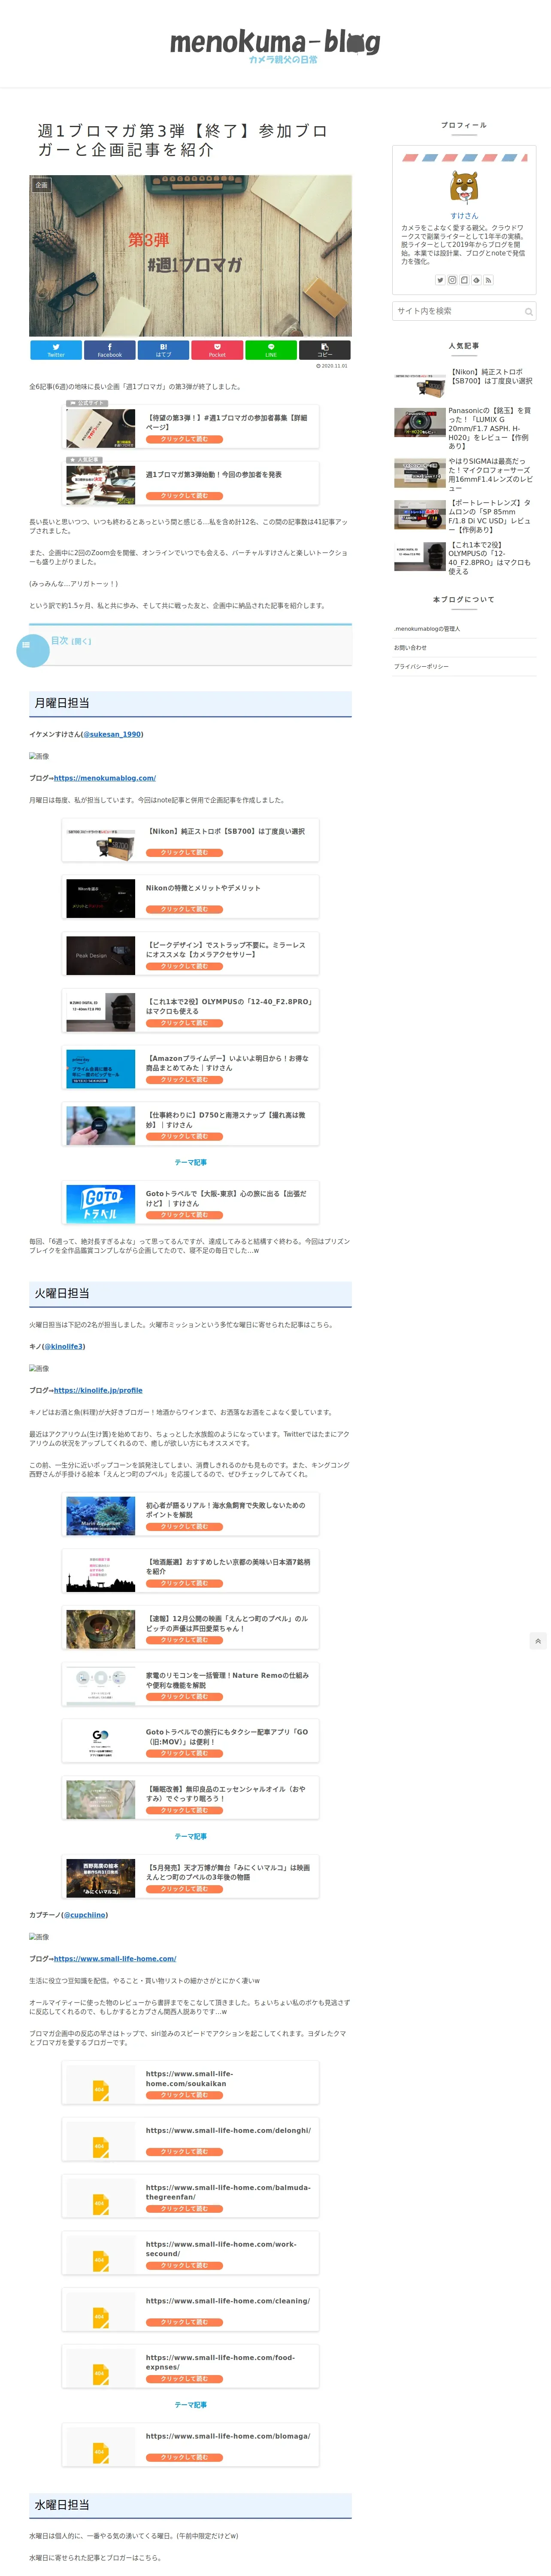Jump to top with the arrow button

coord(538,1641)
